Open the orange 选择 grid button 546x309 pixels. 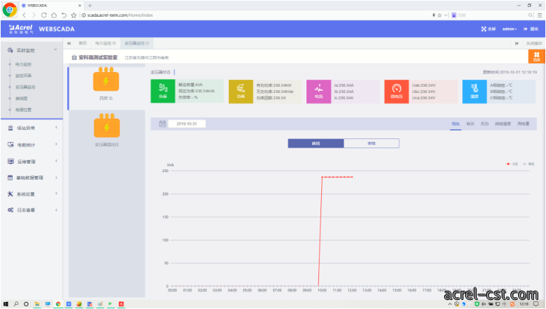click(x=537, y=56)
